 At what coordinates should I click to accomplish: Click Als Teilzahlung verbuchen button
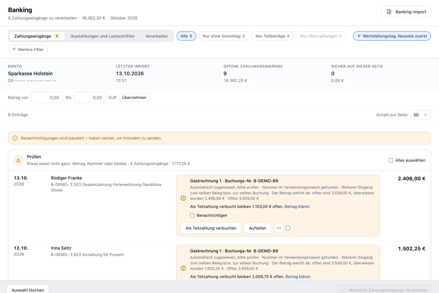[x=211, y=228]
